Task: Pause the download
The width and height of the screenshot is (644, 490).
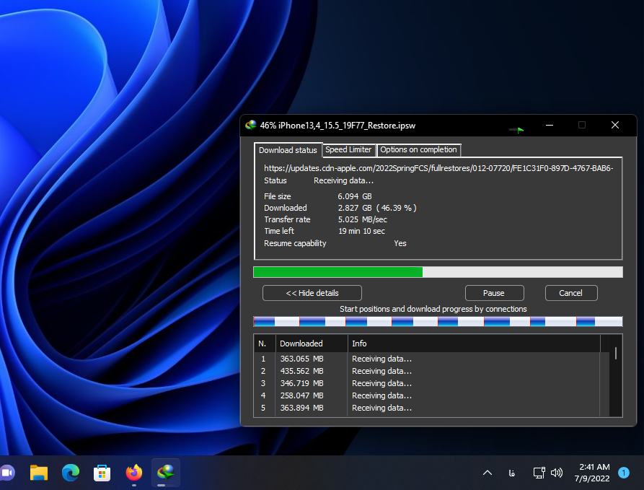Action: pyautogui.click(x=494, y=293)
